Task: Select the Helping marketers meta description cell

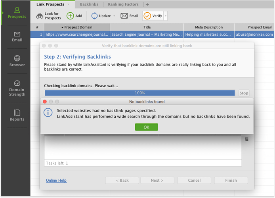Action: click(209, 35)
